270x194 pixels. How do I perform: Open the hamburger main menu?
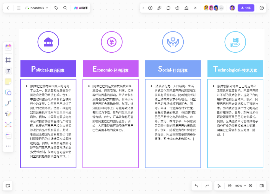[x=19, y=8]
